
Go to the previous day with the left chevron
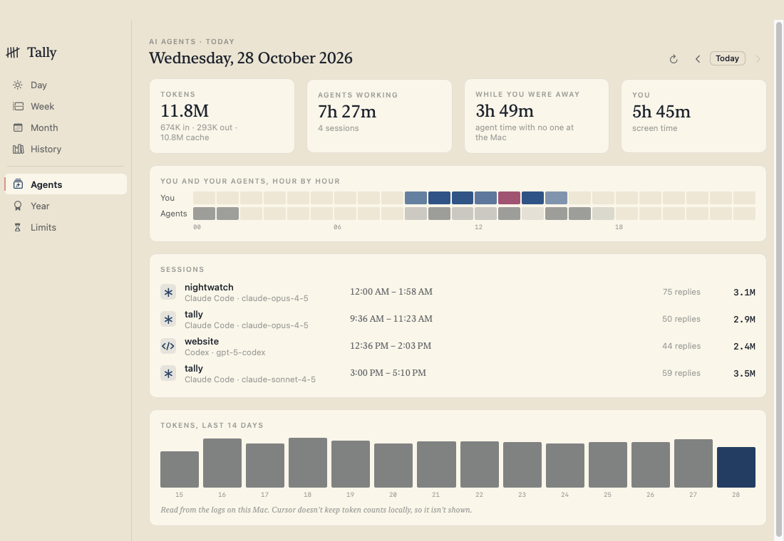[698, 59]
